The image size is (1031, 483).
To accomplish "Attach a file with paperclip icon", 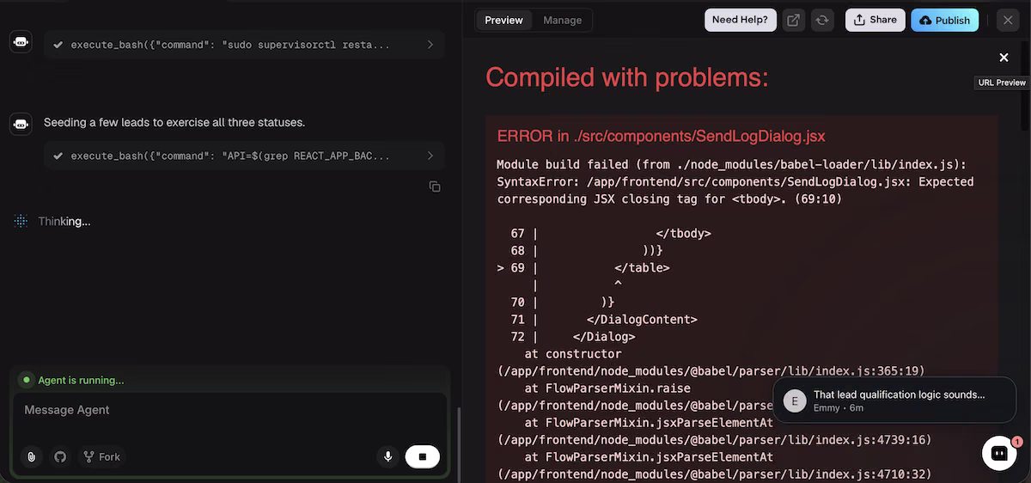I will (31, 456).
